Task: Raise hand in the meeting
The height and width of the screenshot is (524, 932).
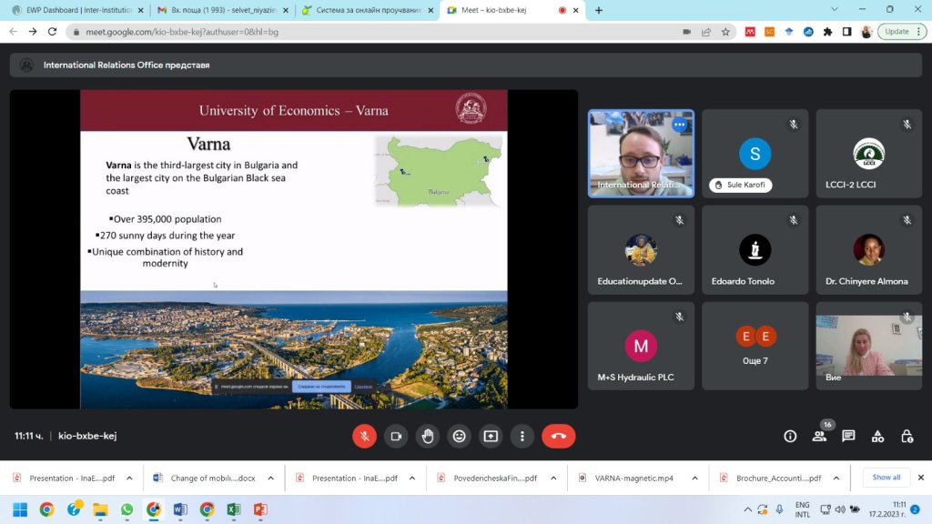Action: [x=428, y=436]
